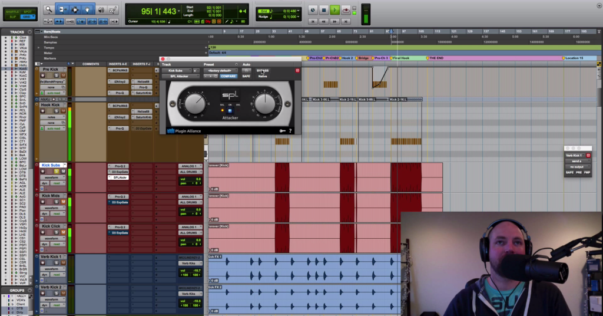Open the Kick Subs track selector in plugin
Screen dimensions: 603x316
coord(177,71)
